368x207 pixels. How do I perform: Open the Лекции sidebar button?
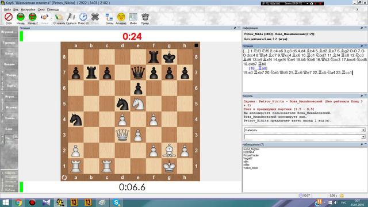click(x=9, y=64)
